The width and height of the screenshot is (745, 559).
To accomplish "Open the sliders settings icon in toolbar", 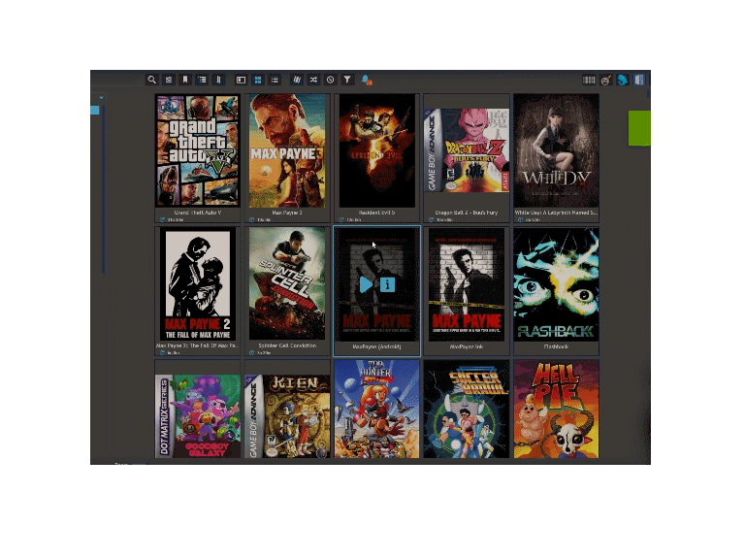I will (169, 80).
